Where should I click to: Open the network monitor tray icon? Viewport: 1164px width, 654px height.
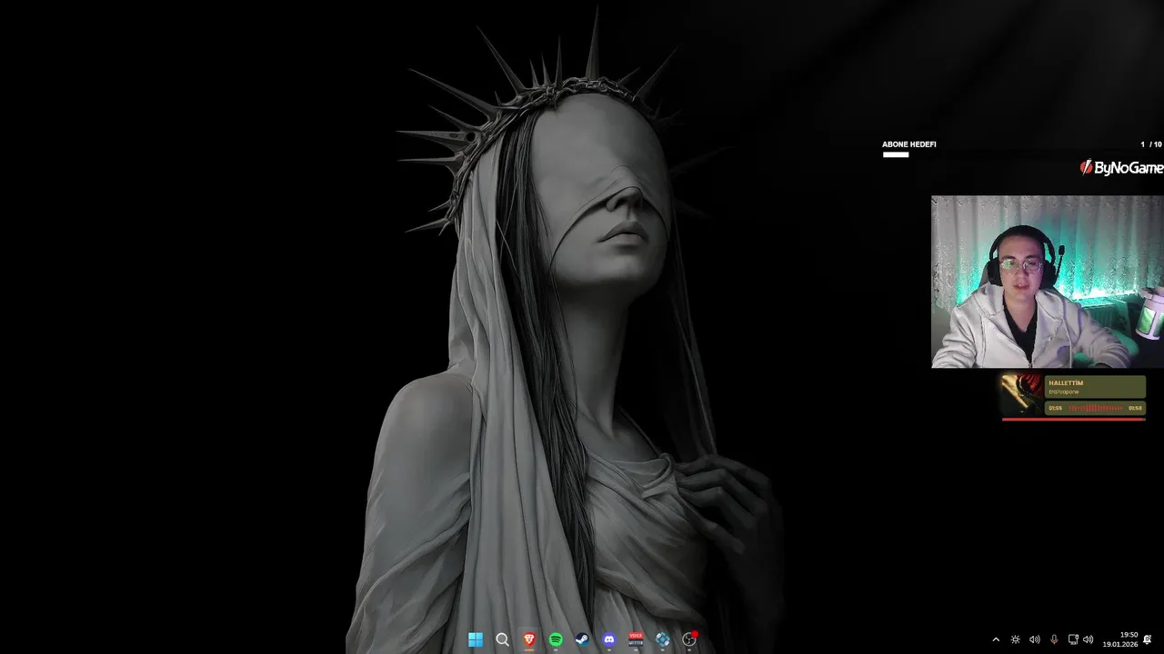[x=1073, y=639]
